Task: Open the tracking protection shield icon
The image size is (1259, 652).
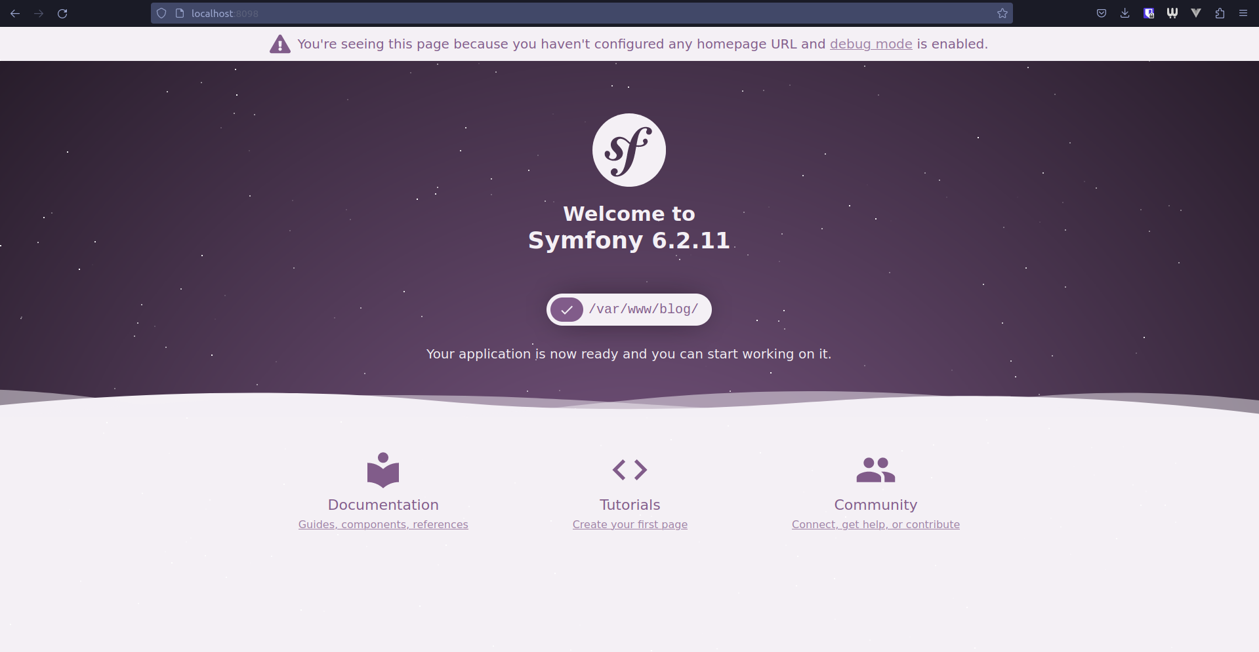Action: point(161,13)
